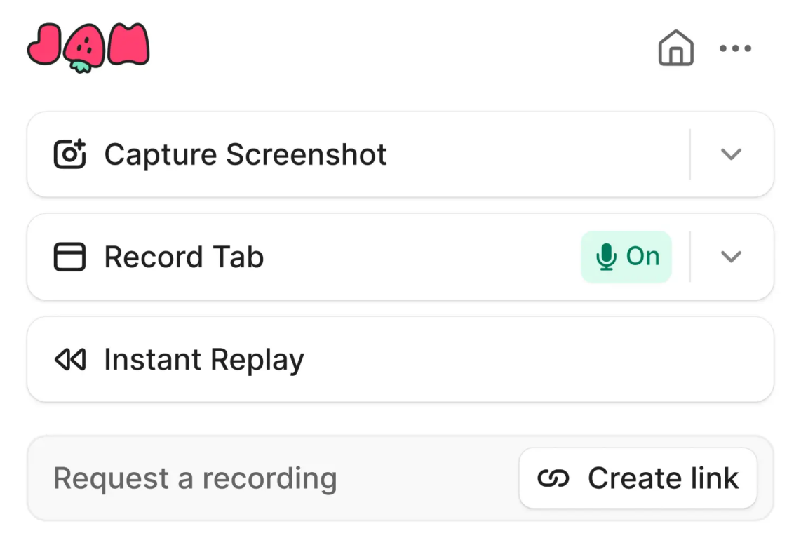Toggle the microphone On badge off

coord(626,257)
